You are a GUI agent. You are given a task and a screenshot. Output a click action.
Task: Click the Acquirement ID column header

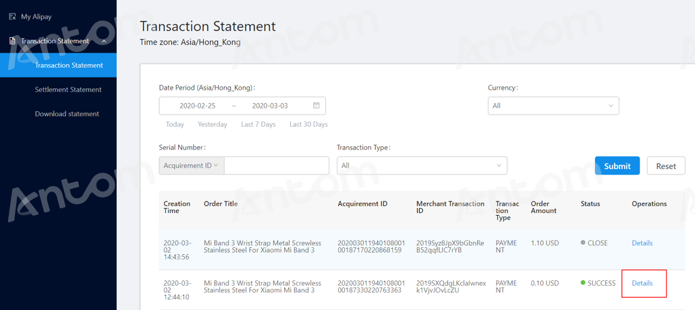coord(362,204)
